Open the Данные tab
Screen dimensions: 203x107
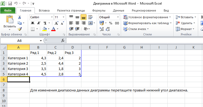pyautogui.click(x=118, y=10)
